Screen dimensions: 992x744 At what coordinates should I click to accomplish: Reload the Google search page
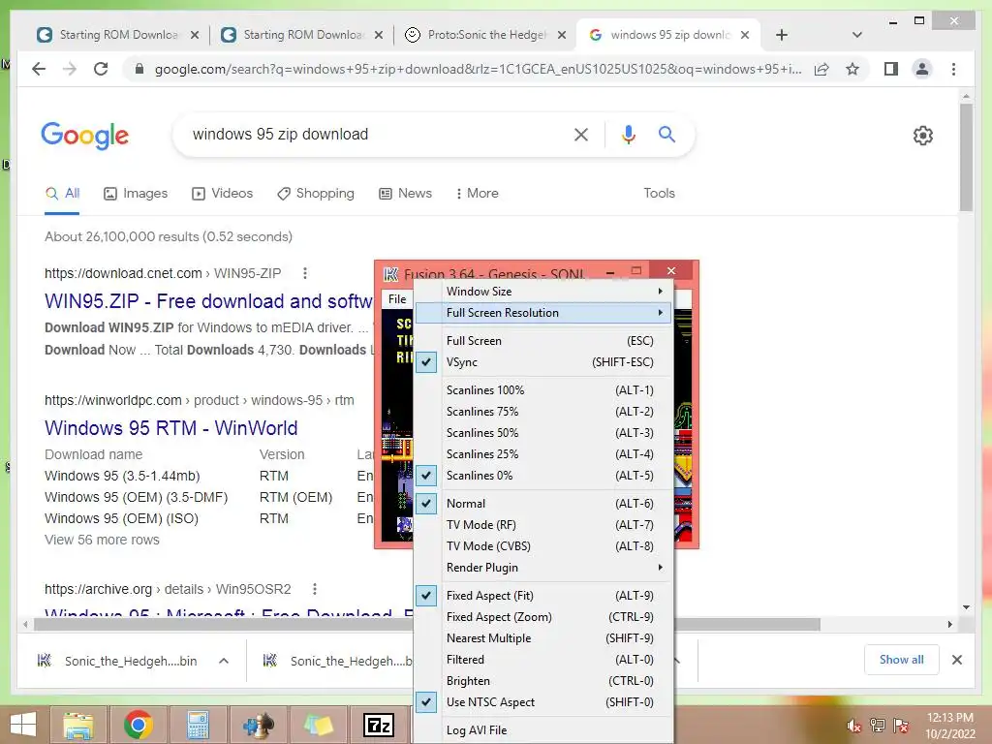click(101, 69)
